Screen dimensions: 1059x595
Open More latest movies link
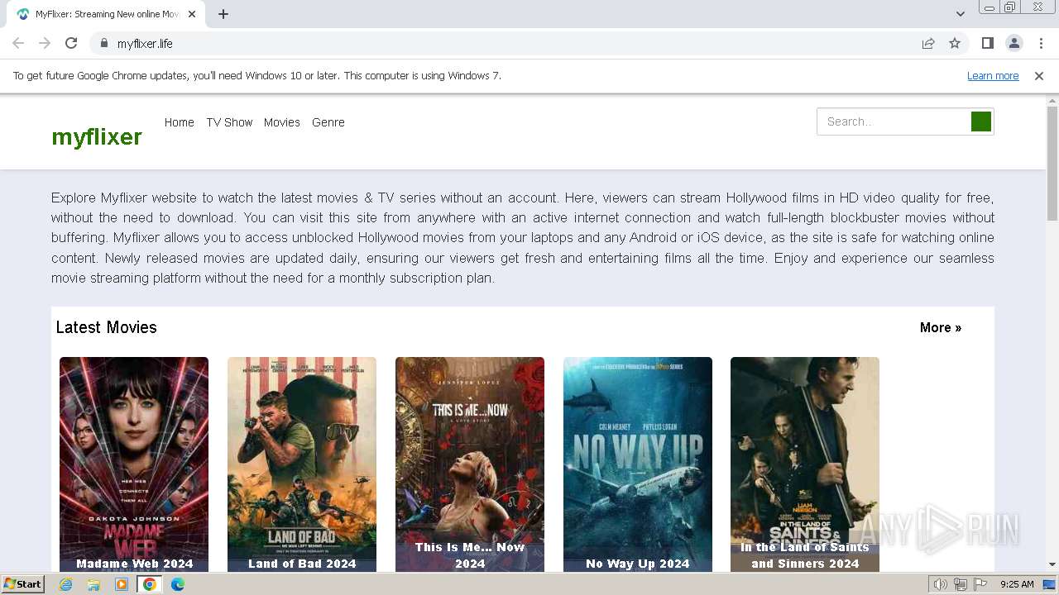coord(941,327)
